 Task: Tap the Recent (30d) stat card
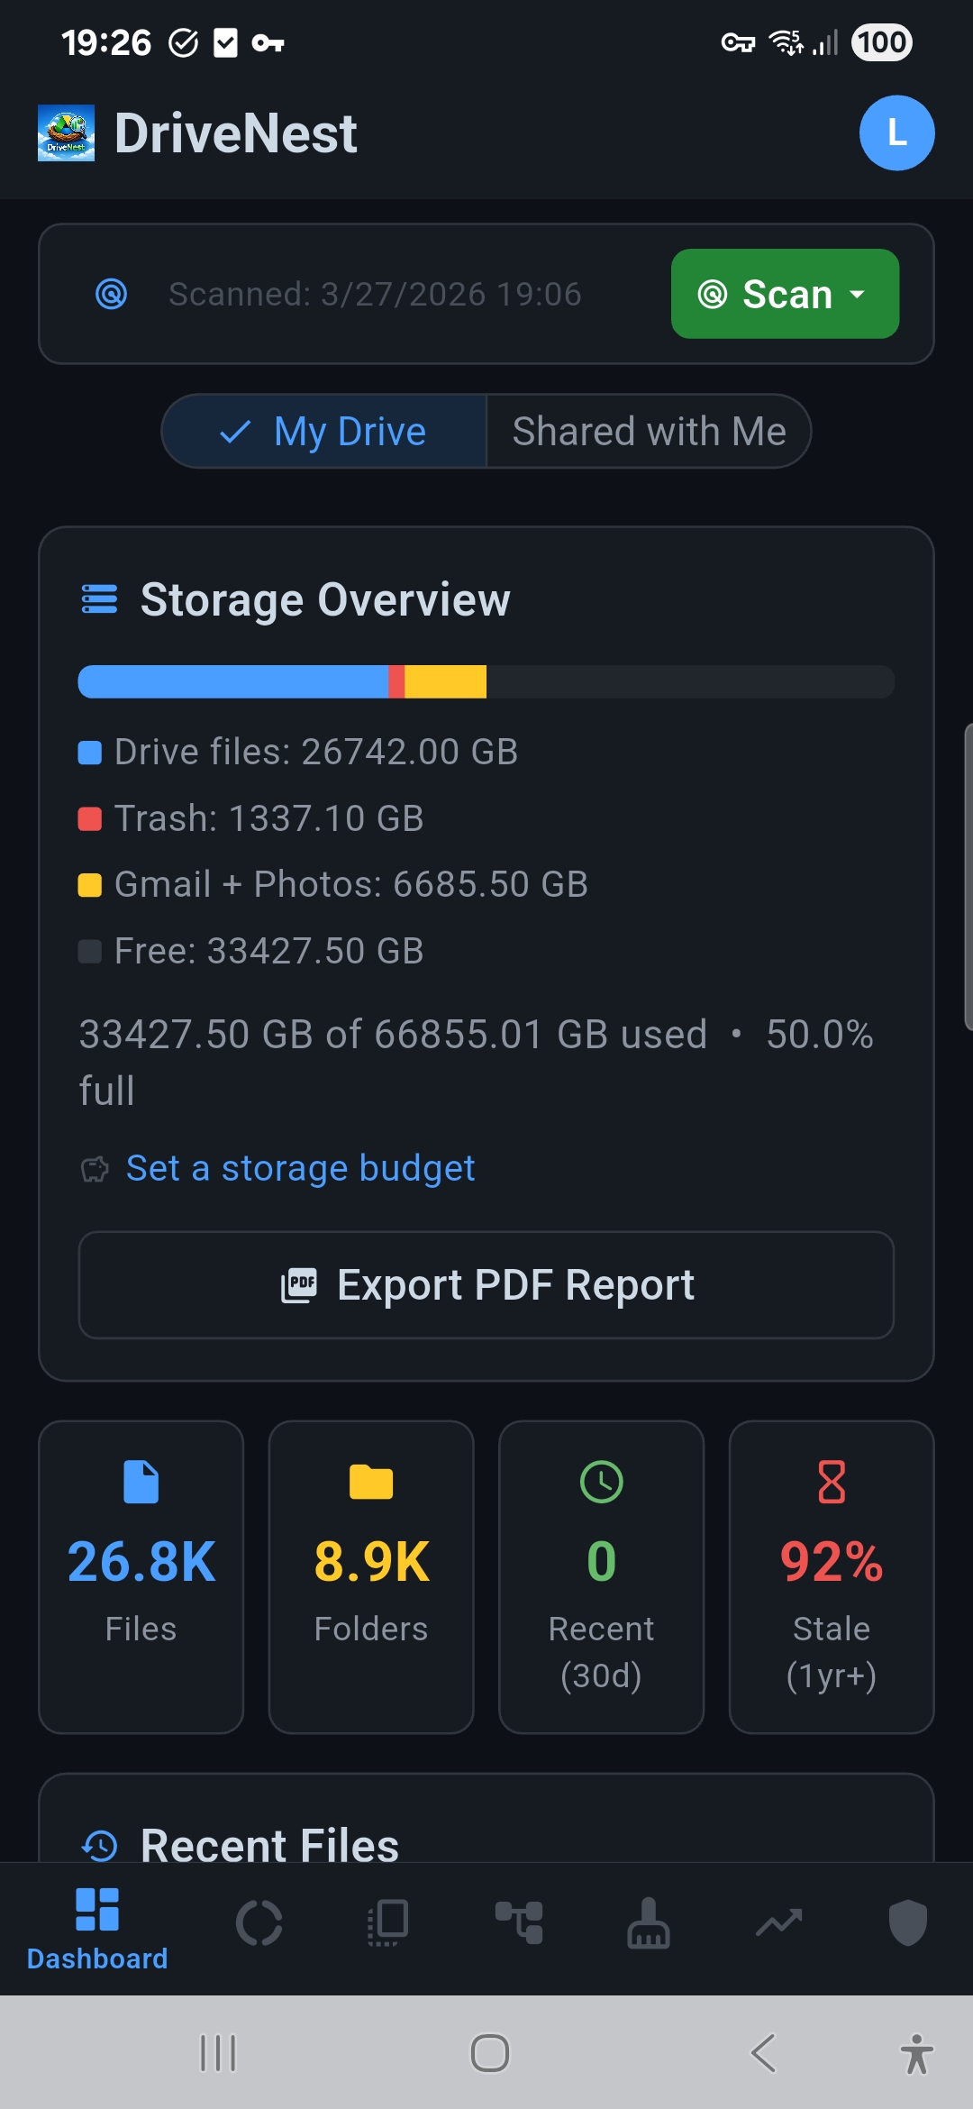602,1576
